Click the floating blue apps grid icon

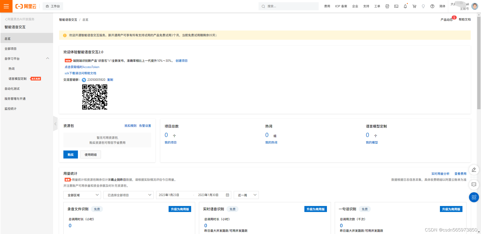pyautogui.click(x=474, y=197)
